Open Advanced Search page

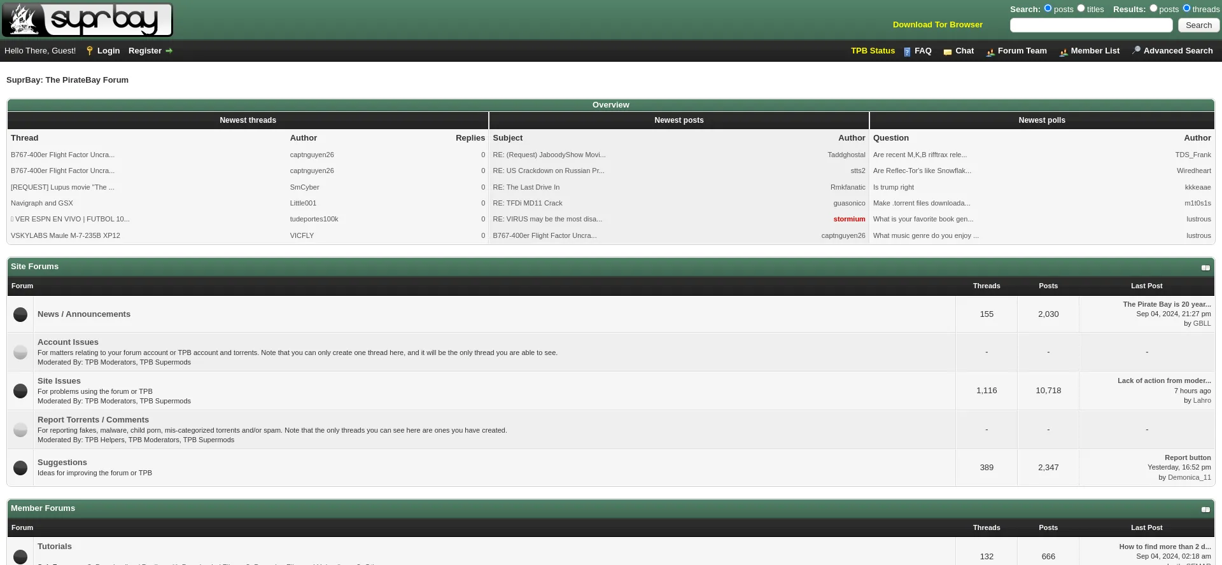[1178, 51]
